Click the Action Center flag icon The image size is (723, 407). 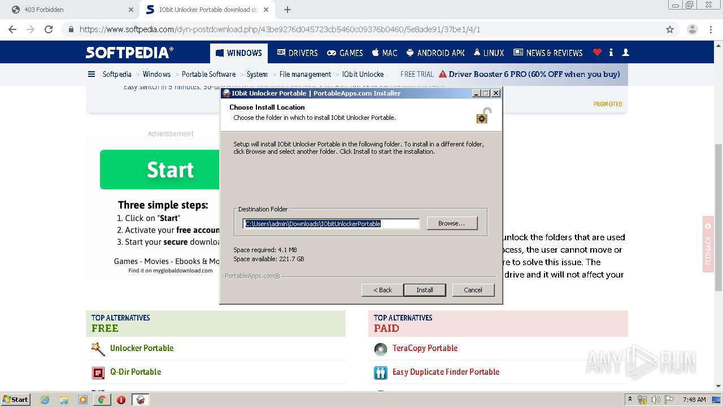coord(669,400)
